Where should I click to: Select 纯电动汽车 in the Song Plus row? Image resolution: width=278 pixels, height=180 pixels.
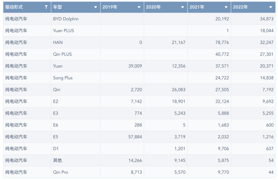[16, 78]
